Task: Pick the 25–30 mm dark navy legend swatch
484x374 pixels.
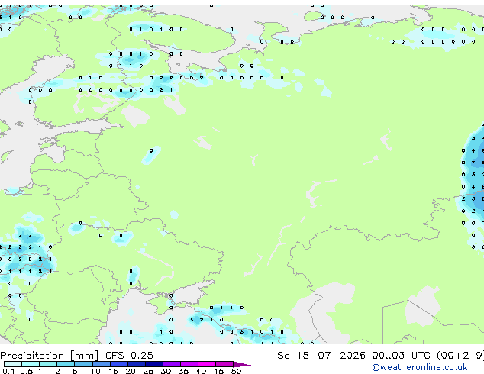Action: coord(153,364)
